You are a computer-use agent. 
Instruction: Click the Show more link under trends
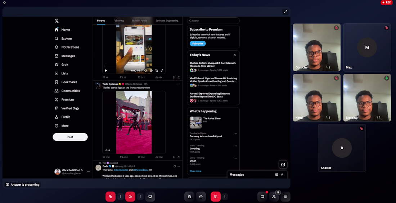pyautogui.click(x=195, y=171)
